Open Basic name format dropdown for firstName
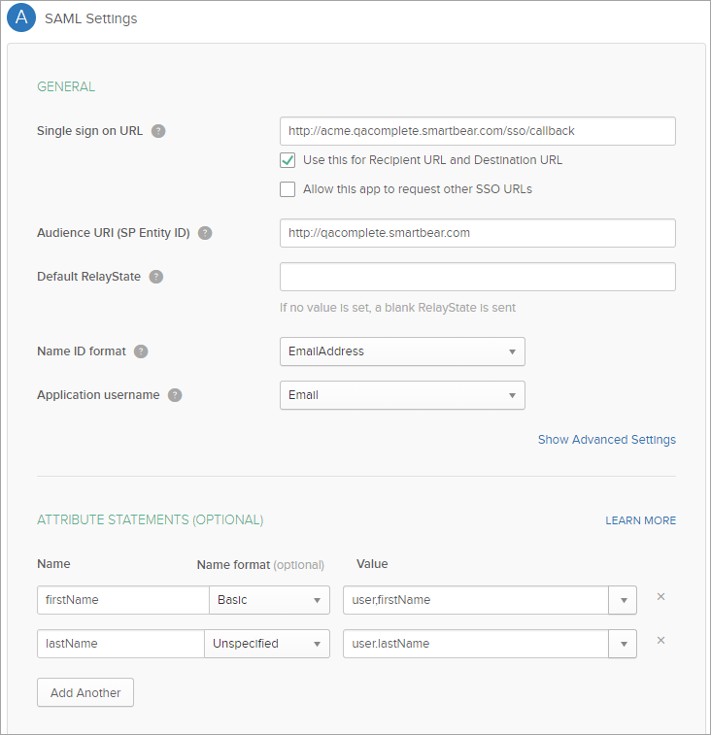Screen dimensions: 711x735 pyautogui.click(x=269, y=600)
